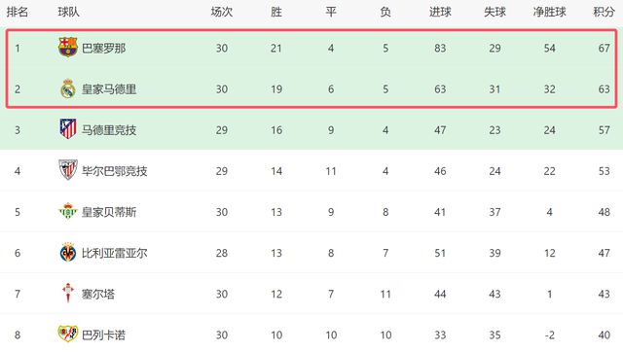Click the Atlético Madrid crest icon
Image resolution: width=623 pixels, height=352 pixels.
(x=67, y=129)
